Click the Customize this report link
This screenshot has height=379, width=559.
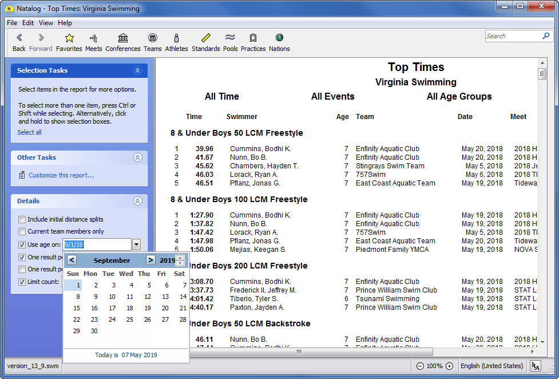[x=61, y=175]
